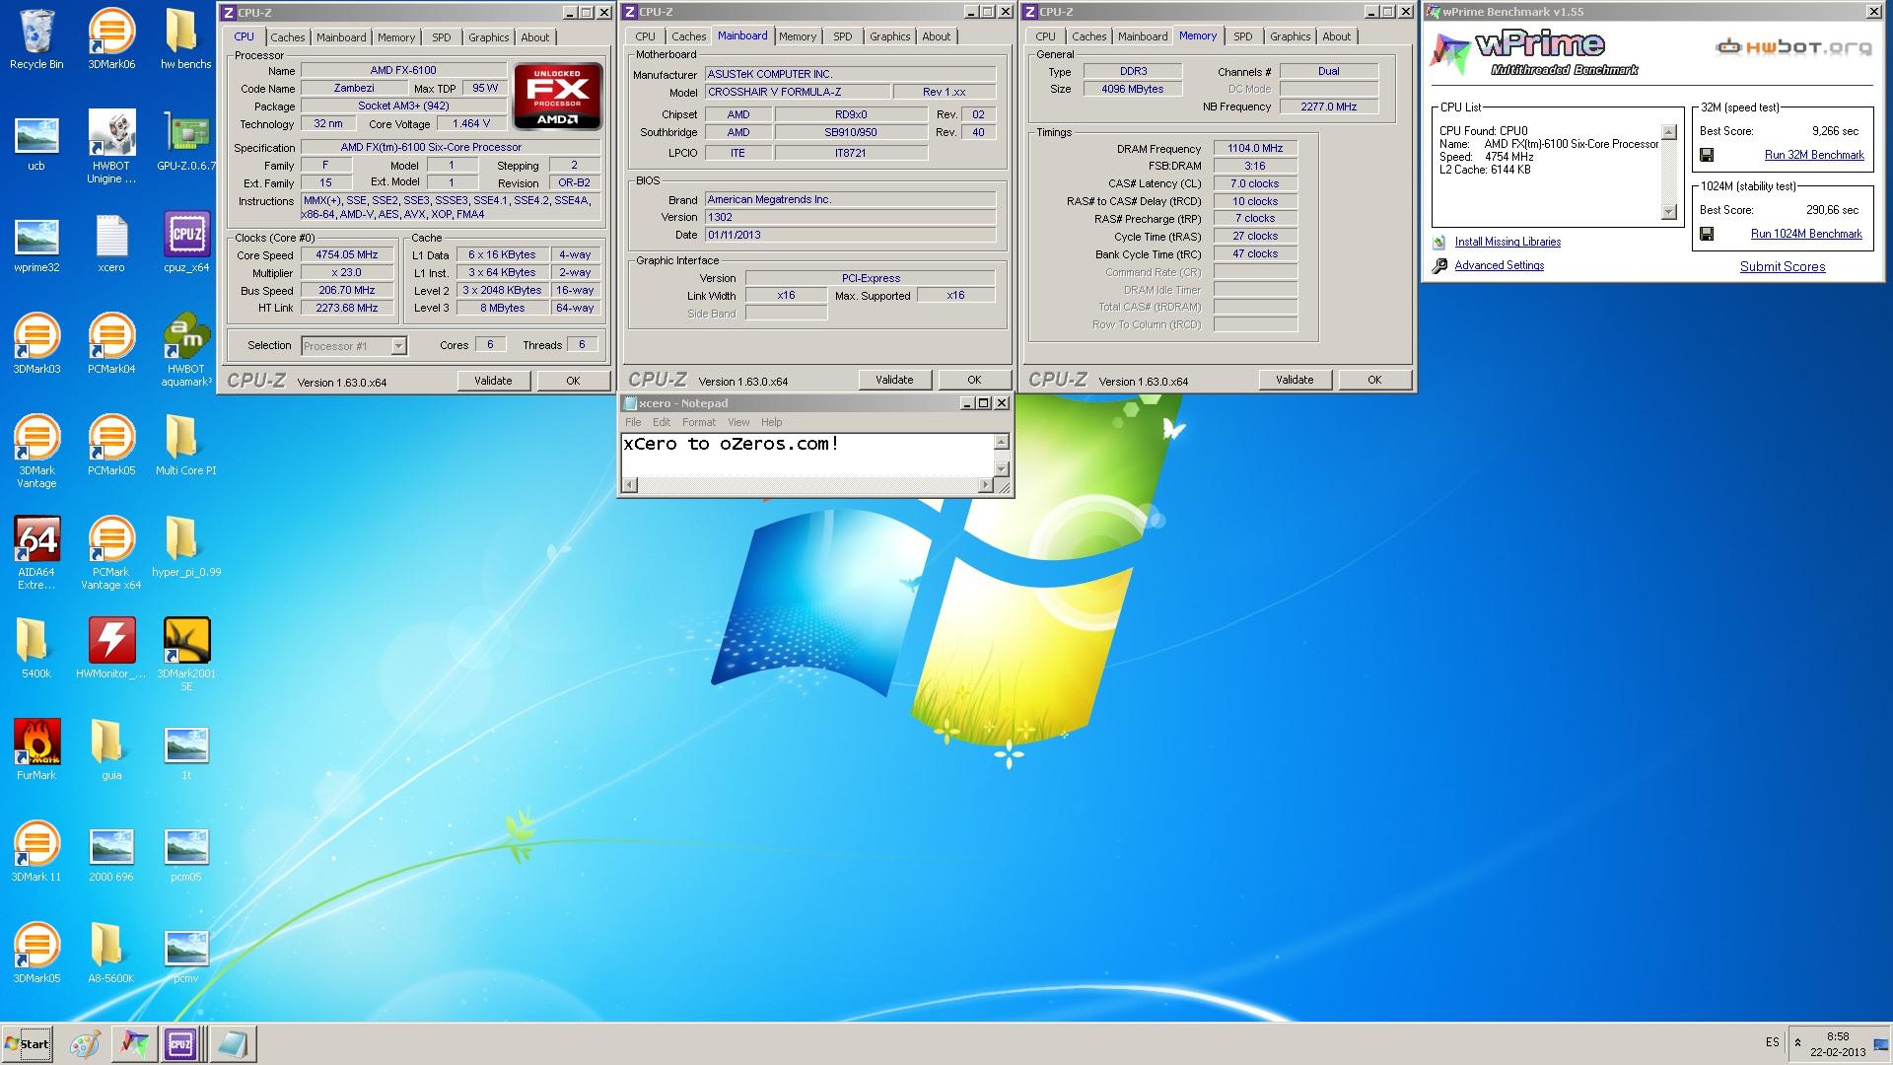Open Install Missing Libraries link
This screenshot has width=1893, height=1065.
point(1507,242)
